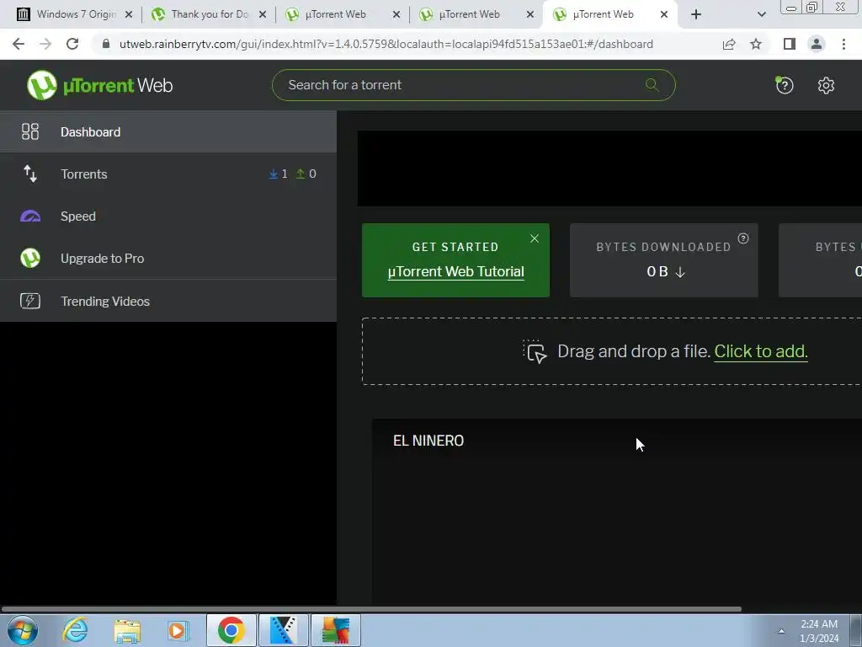
Task: Click the µTorrent Web logo
Action: 99,85
